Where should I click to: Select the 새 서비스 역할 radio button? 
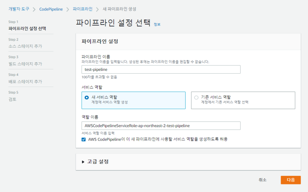tap(87, 97)
